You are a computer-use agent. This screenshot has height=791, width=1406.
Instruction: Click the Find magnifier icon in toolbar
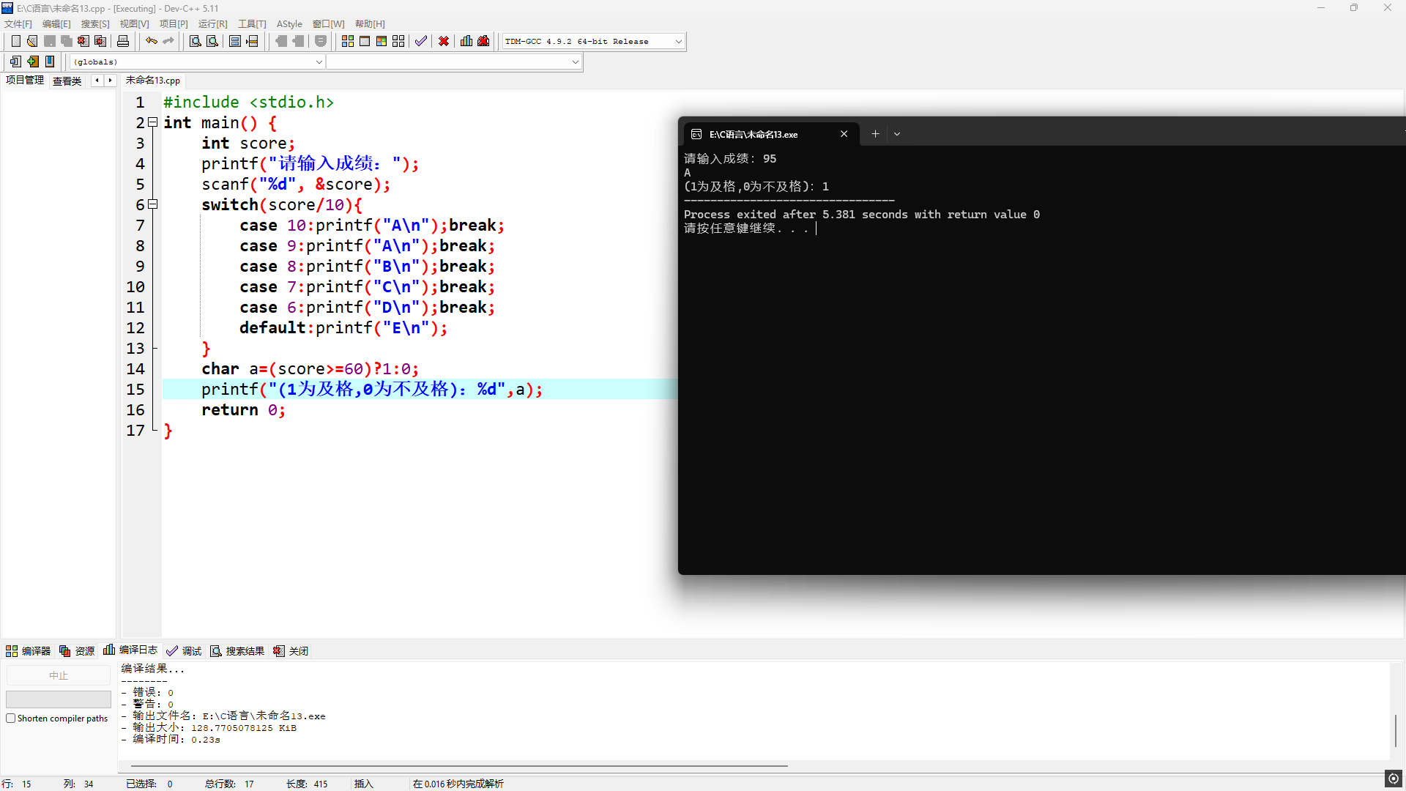point(195,41)
